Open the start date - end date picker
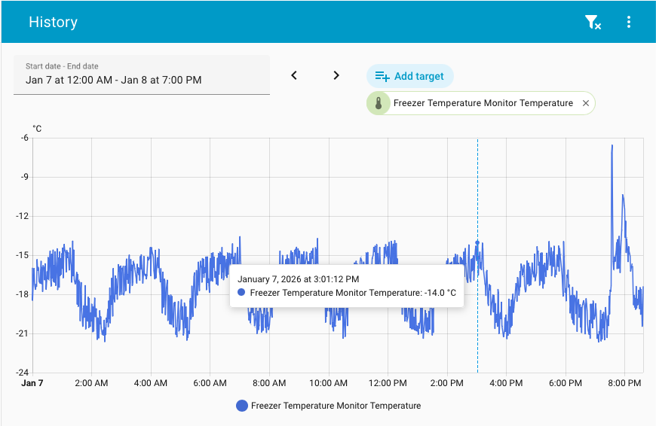The height and width of the screenshot is (426, 656). [142, 75]
